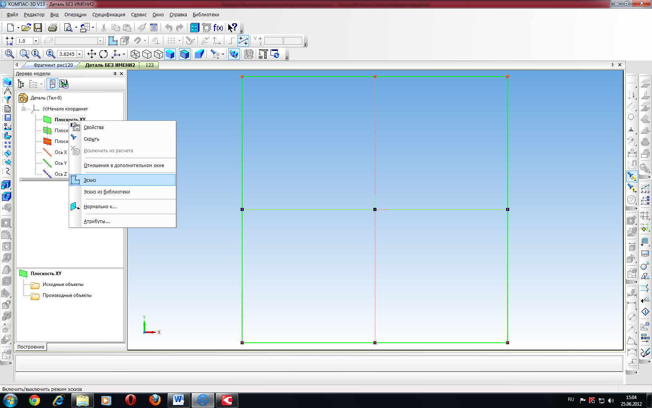Close the Дерево модели panel
This screenshot has height=408, width=652.
coord(121,74)
